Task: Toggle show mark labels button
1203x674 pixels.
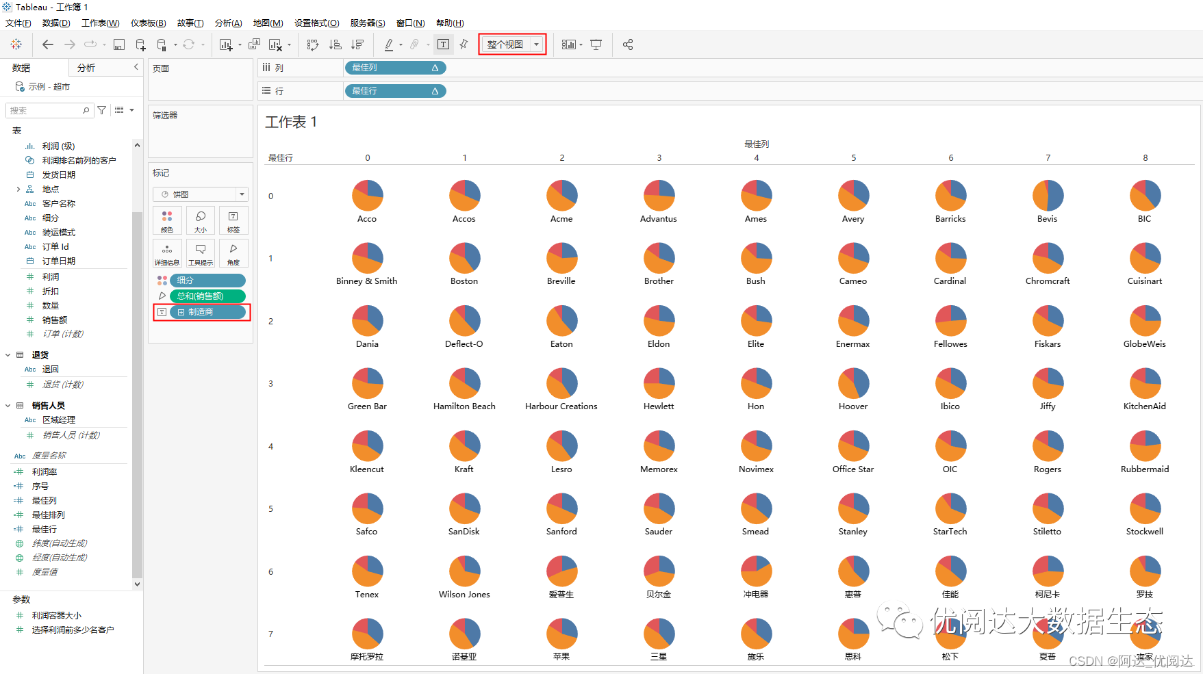Action: 444,44
